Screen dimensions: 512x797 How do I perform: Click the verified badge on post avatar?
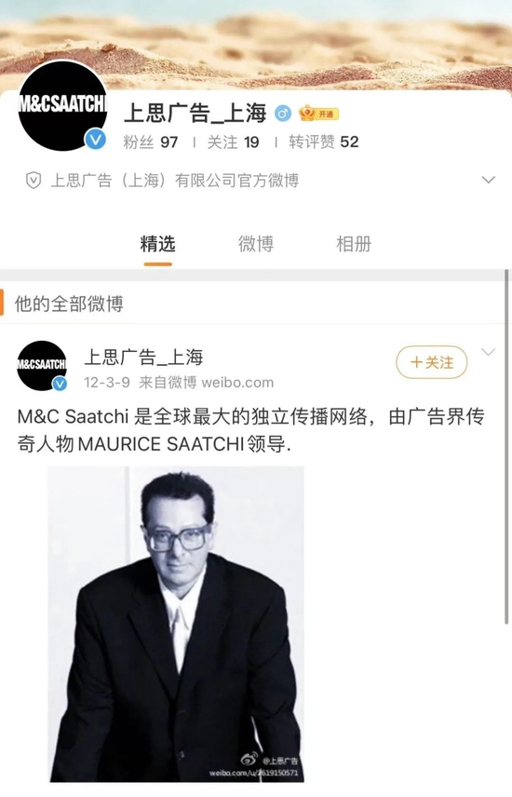[60, 384]
